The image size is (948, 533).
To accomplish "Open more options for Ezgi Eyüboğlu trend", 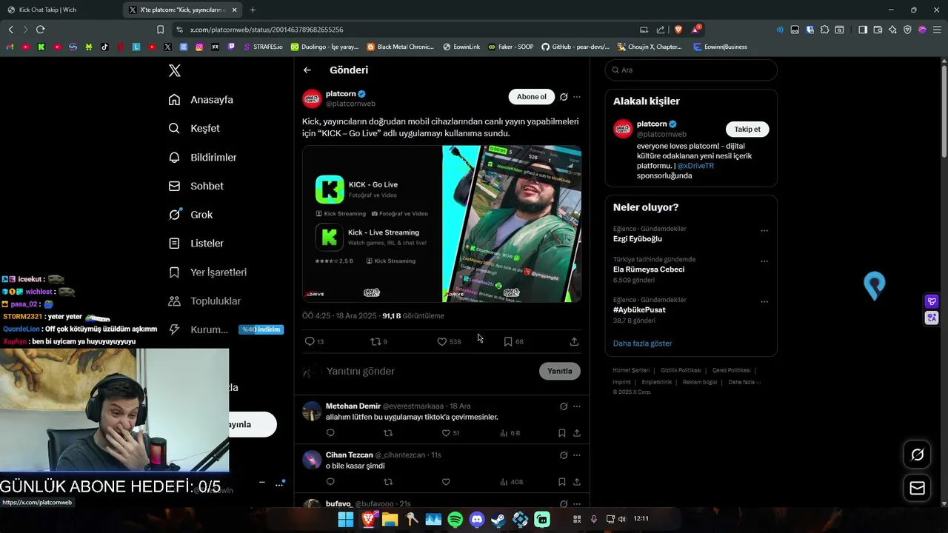I will coord(764,230).
